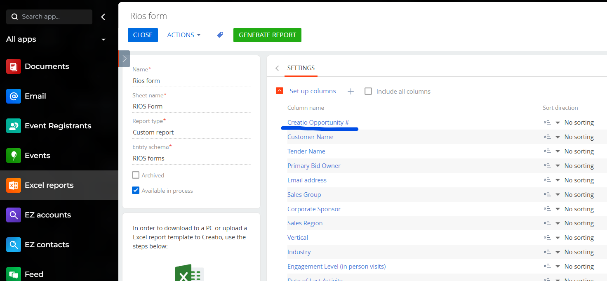
Task: Enable the Archived checkbox
Action: pyautogui.click(x=136, y=175)
